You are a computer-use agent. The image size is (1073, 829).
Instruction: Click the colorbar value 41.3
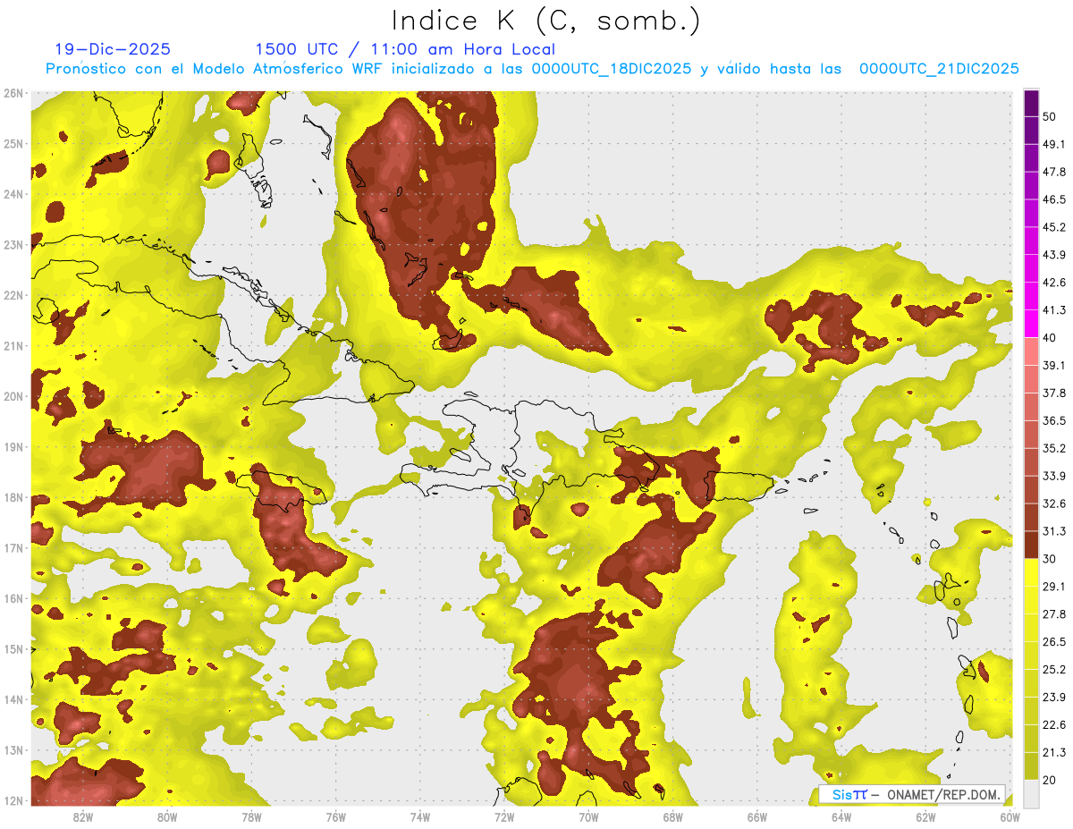click(x=1053, y=310)
